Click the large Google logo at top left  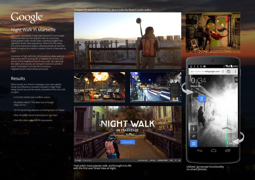[27, 17]
